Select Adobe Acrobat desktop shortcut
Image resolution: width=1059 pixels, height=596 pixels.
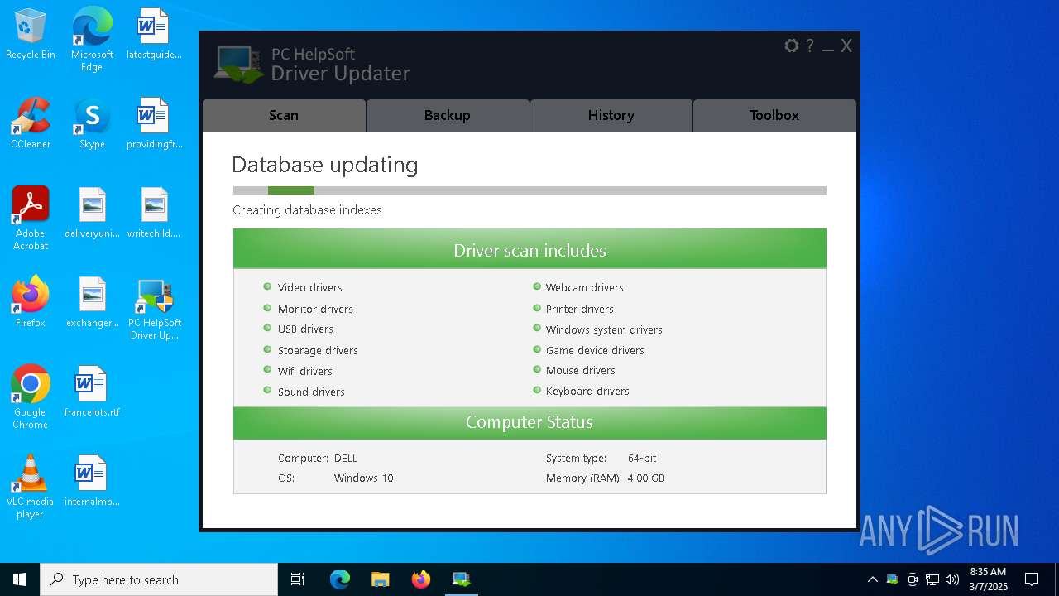31,219
